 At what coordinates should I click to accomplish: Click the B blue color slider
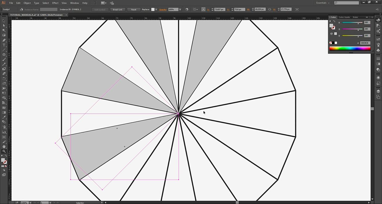352,36
